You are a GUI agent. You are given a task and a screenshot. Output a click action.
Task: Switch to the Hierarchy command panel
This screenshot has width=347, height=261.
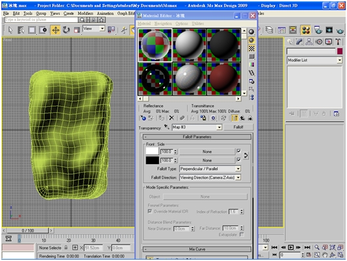click(309, 42)
